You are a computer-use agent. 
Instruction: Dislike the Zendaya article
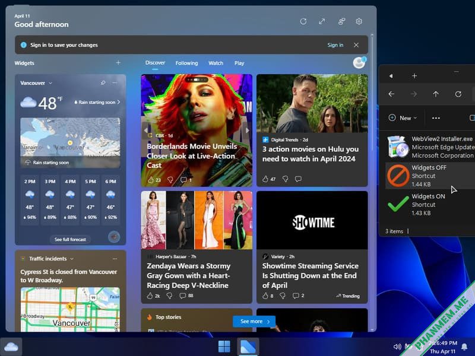tap(170, 295)
